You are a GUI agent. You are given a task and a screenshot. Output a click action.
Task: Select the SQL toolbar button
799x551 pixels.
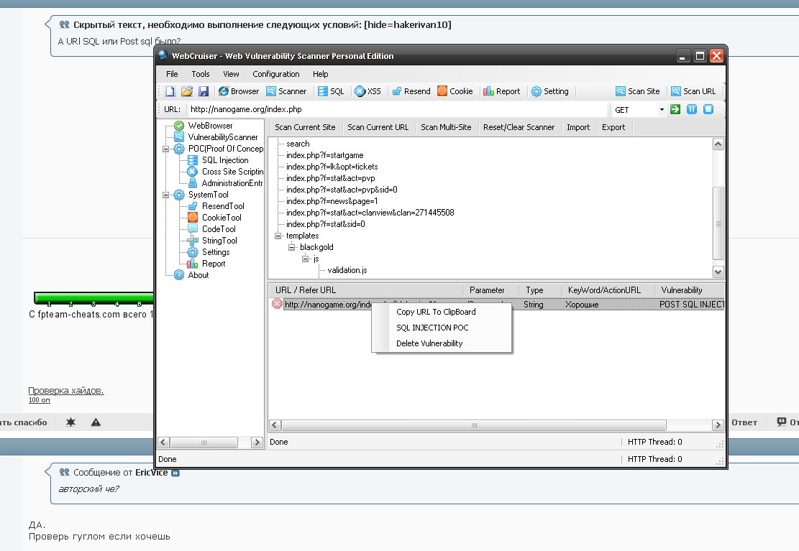point(331,91)
